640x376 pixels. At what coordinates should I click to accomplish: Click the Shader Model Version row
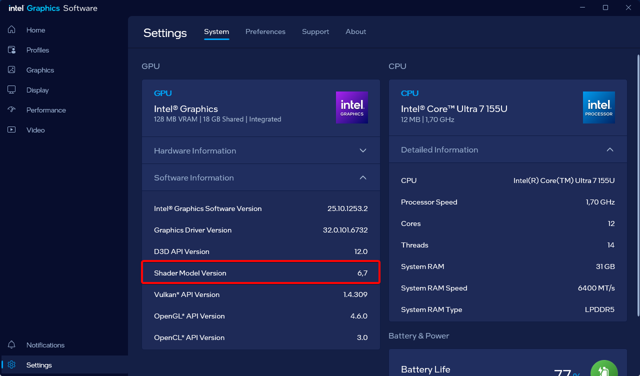(260, 273)
